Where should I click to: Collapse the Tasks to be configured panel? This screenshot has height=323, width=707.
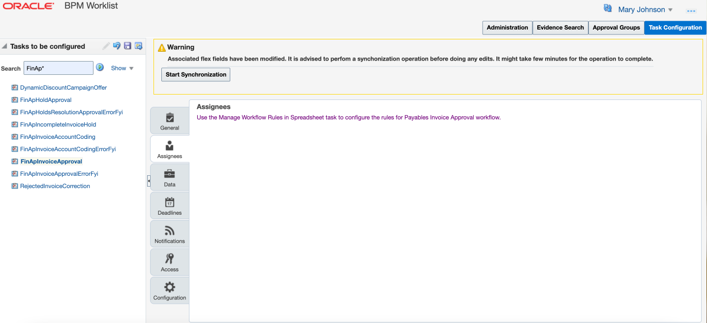pos(5,46)
